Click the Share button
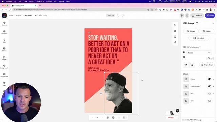This screenshot has height=122, width=217. 210,16
